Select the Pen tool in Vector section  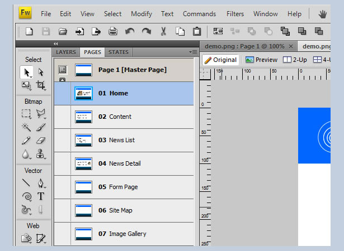[41, 183]
